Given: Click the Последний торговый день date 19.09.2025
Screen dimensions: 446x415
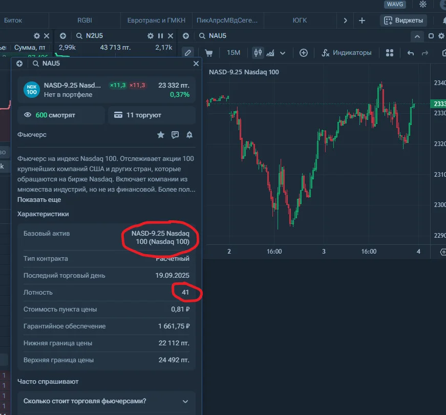Looking at the screenshot, I should click(x=172, y=276).
